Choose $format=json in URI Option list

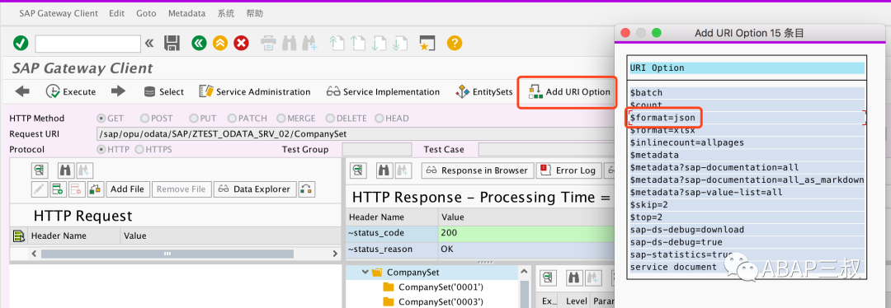[747, 118]
